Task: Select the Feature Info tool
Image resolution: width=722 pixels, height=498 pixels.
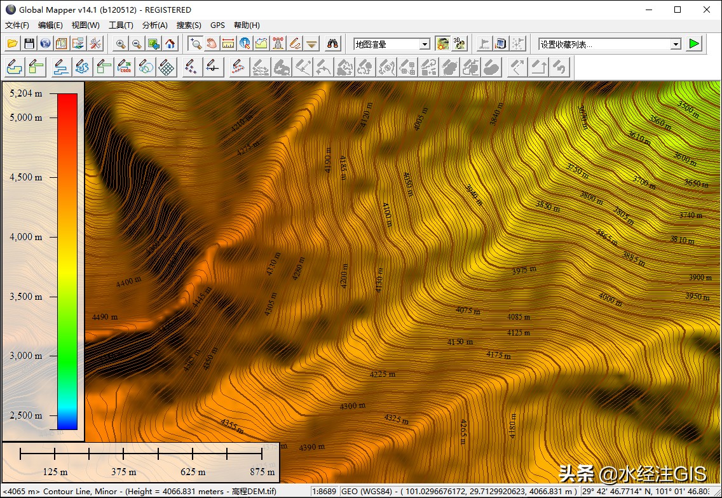Action: tap(245, 44)
